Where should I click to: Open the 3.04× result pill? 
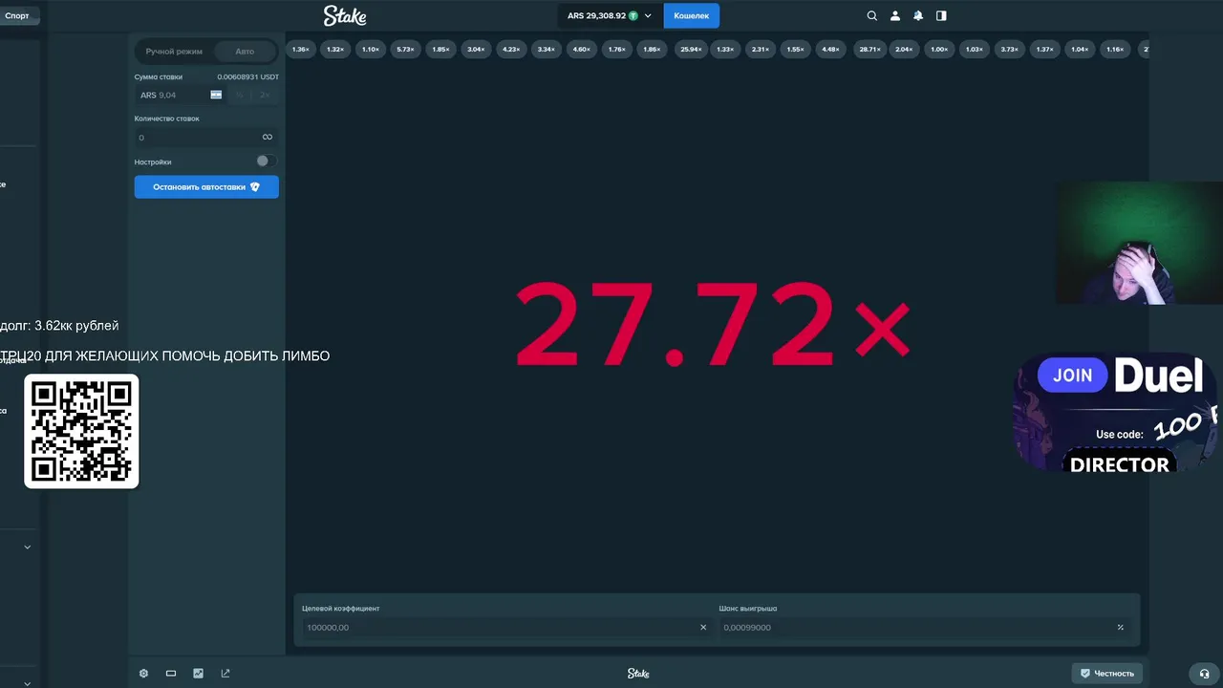coord(476,49)
